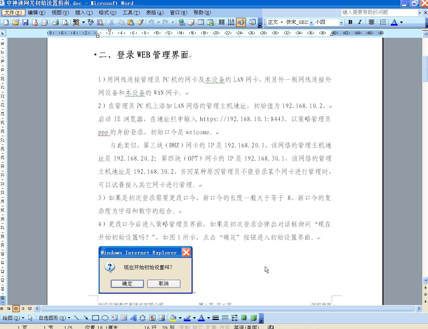Open the font size dropdown showing 小四

(341, 22)
